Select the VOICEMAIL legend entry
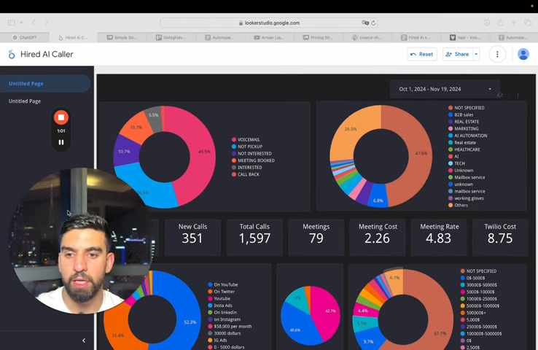The height and width of the screenshot is (350, 538). click(246, 140)
